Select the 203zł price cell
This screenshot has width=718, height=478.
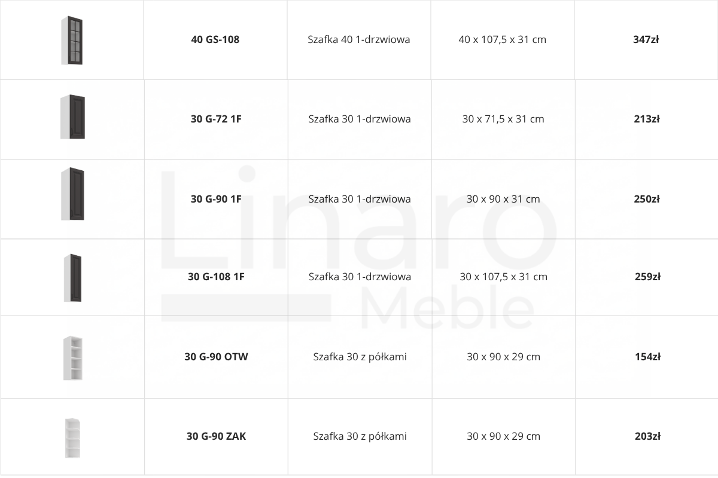pyautogui.click(x=647, y=437)
